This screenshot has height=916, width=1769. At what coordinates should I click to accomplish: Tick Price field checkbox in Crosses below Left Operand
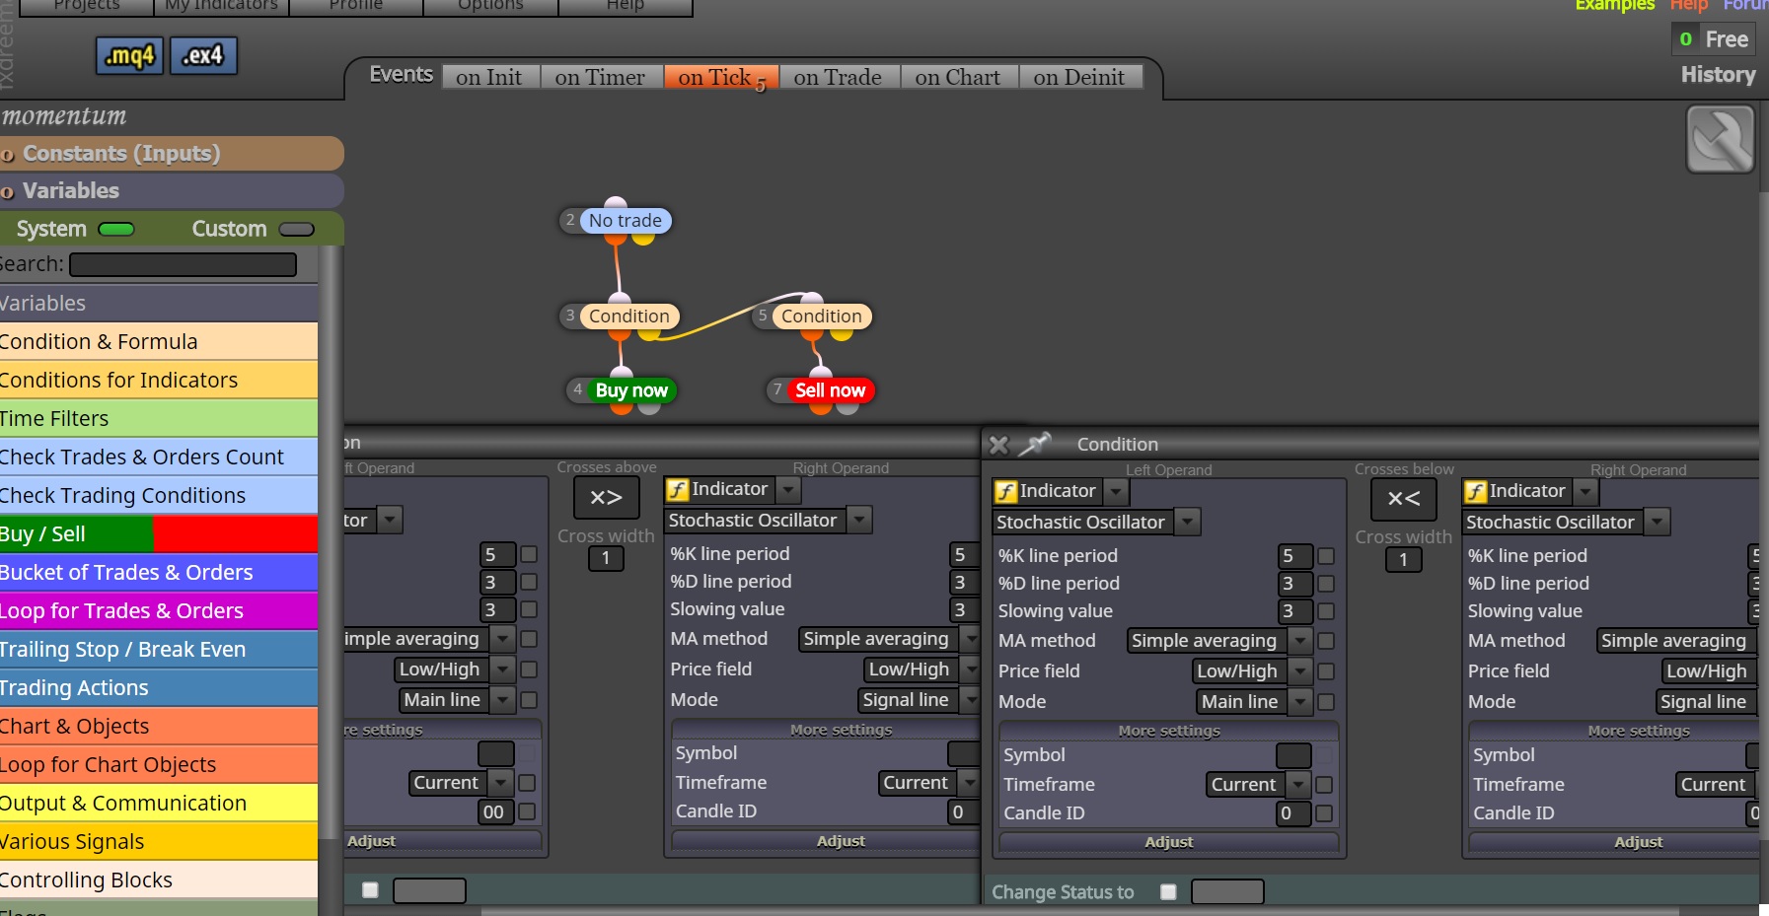click(1326, 671)
